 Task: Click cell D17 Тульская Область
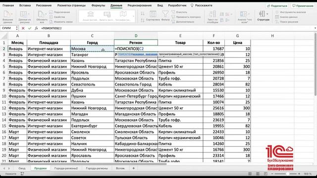coord(136,138)
